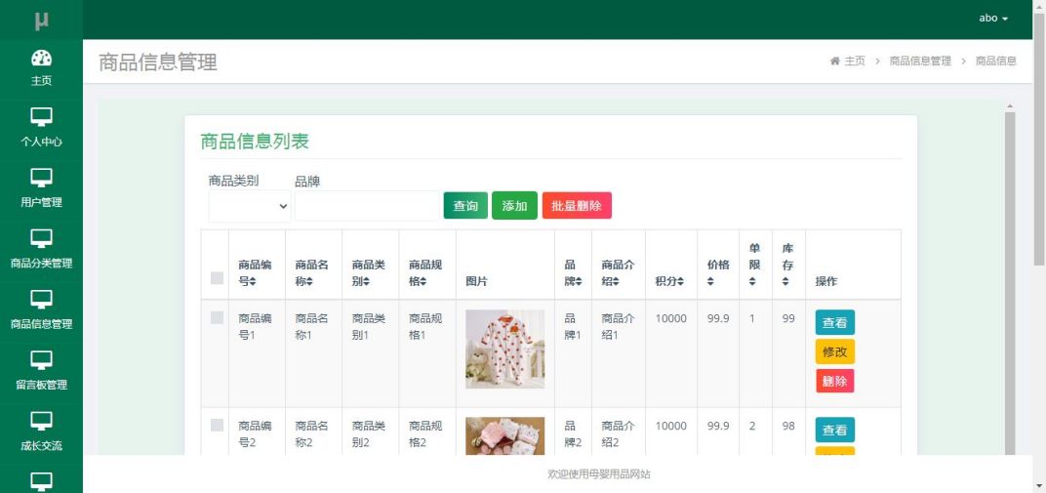Open 留言板管理 monitor icon in sidebar
Screen dimensions: 1046x493
click(x=41, y=360)
